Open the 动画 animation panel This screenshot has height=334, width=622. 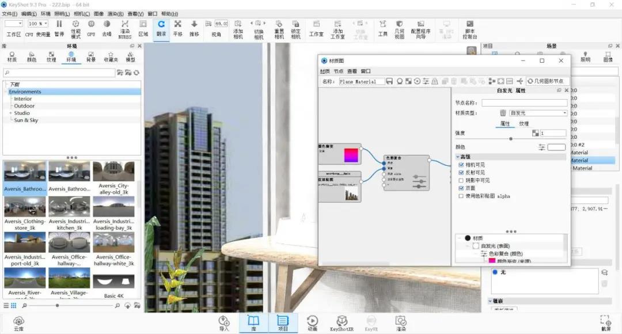coord(312,323)
